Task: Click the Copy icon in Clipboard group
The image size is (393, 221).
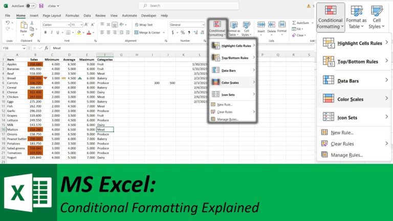Action: (x=32, y=29)
